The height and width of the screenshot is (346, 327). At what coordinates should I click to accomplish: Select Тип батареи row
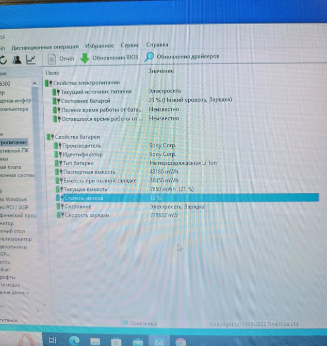(78, 163)
